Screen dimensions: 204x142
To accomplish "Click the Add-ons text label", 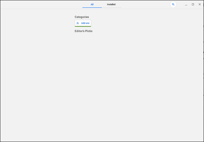I will (x=85, y=23).
